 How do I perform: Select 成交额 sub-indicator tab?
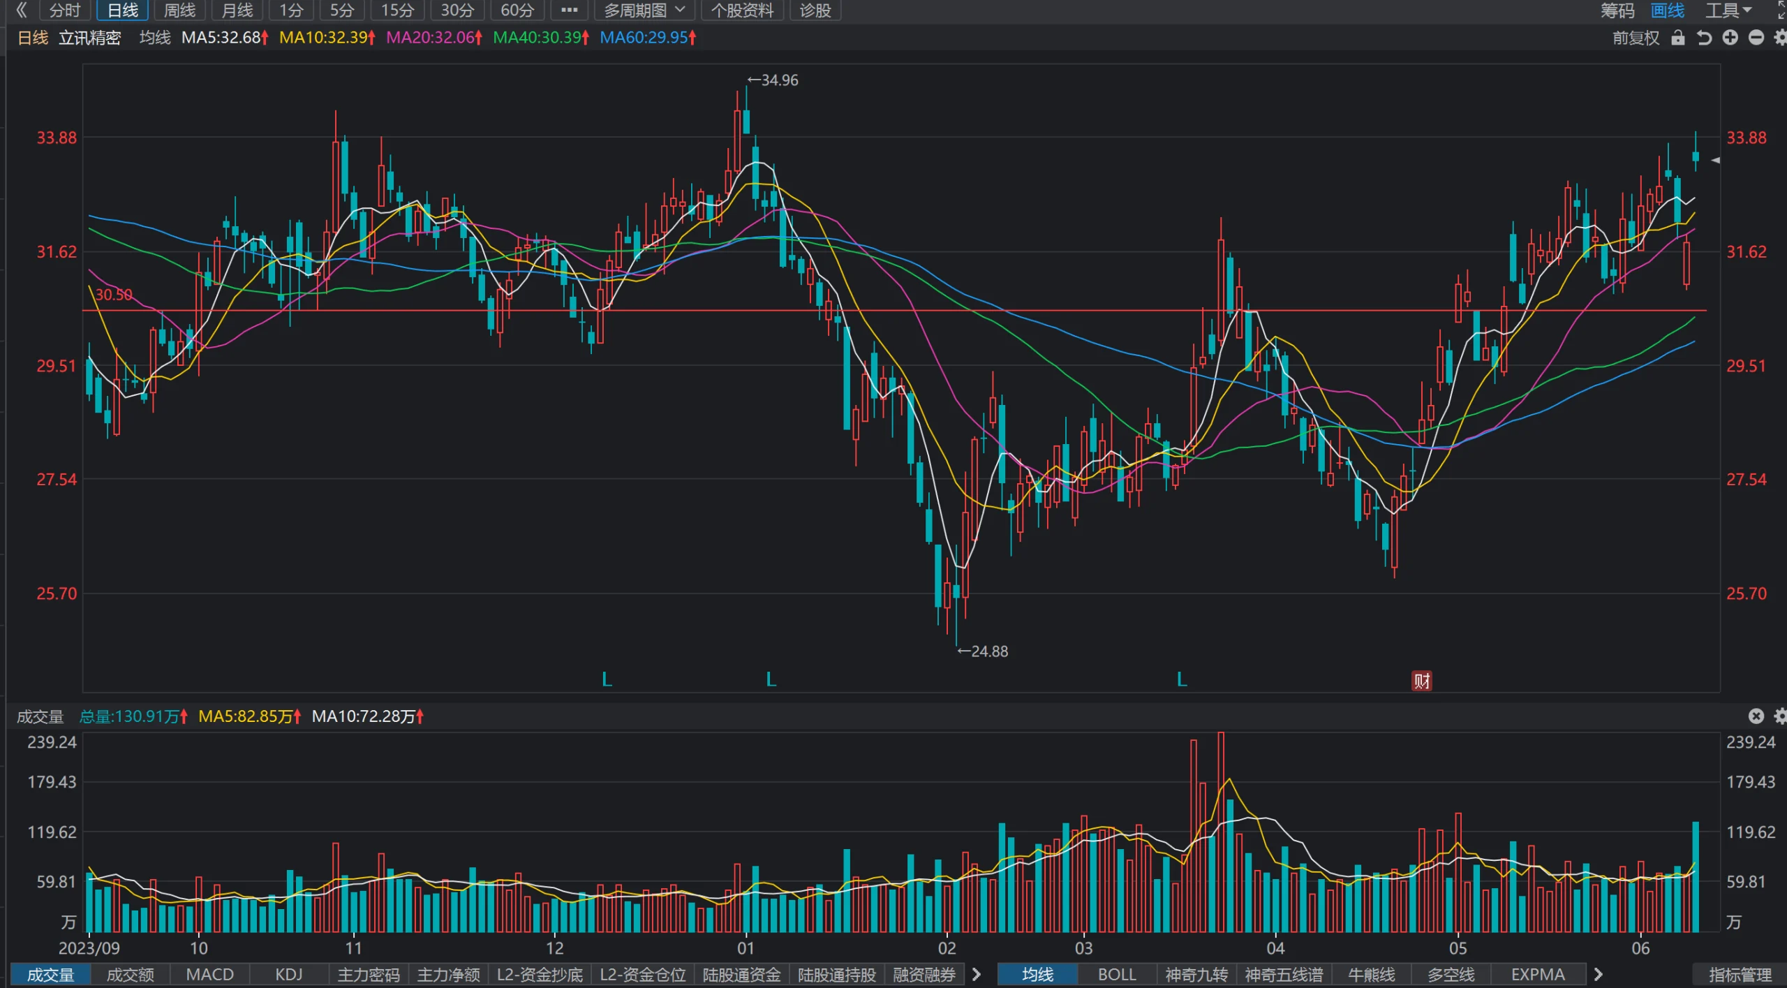[x=130, y=974]
